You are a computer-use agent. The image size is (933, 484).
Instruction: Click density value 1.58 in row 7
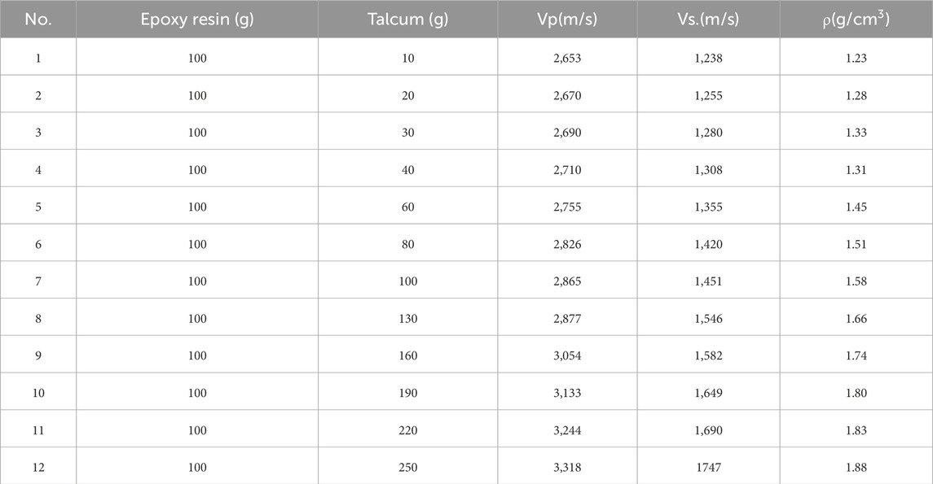(x=856, y=281)
